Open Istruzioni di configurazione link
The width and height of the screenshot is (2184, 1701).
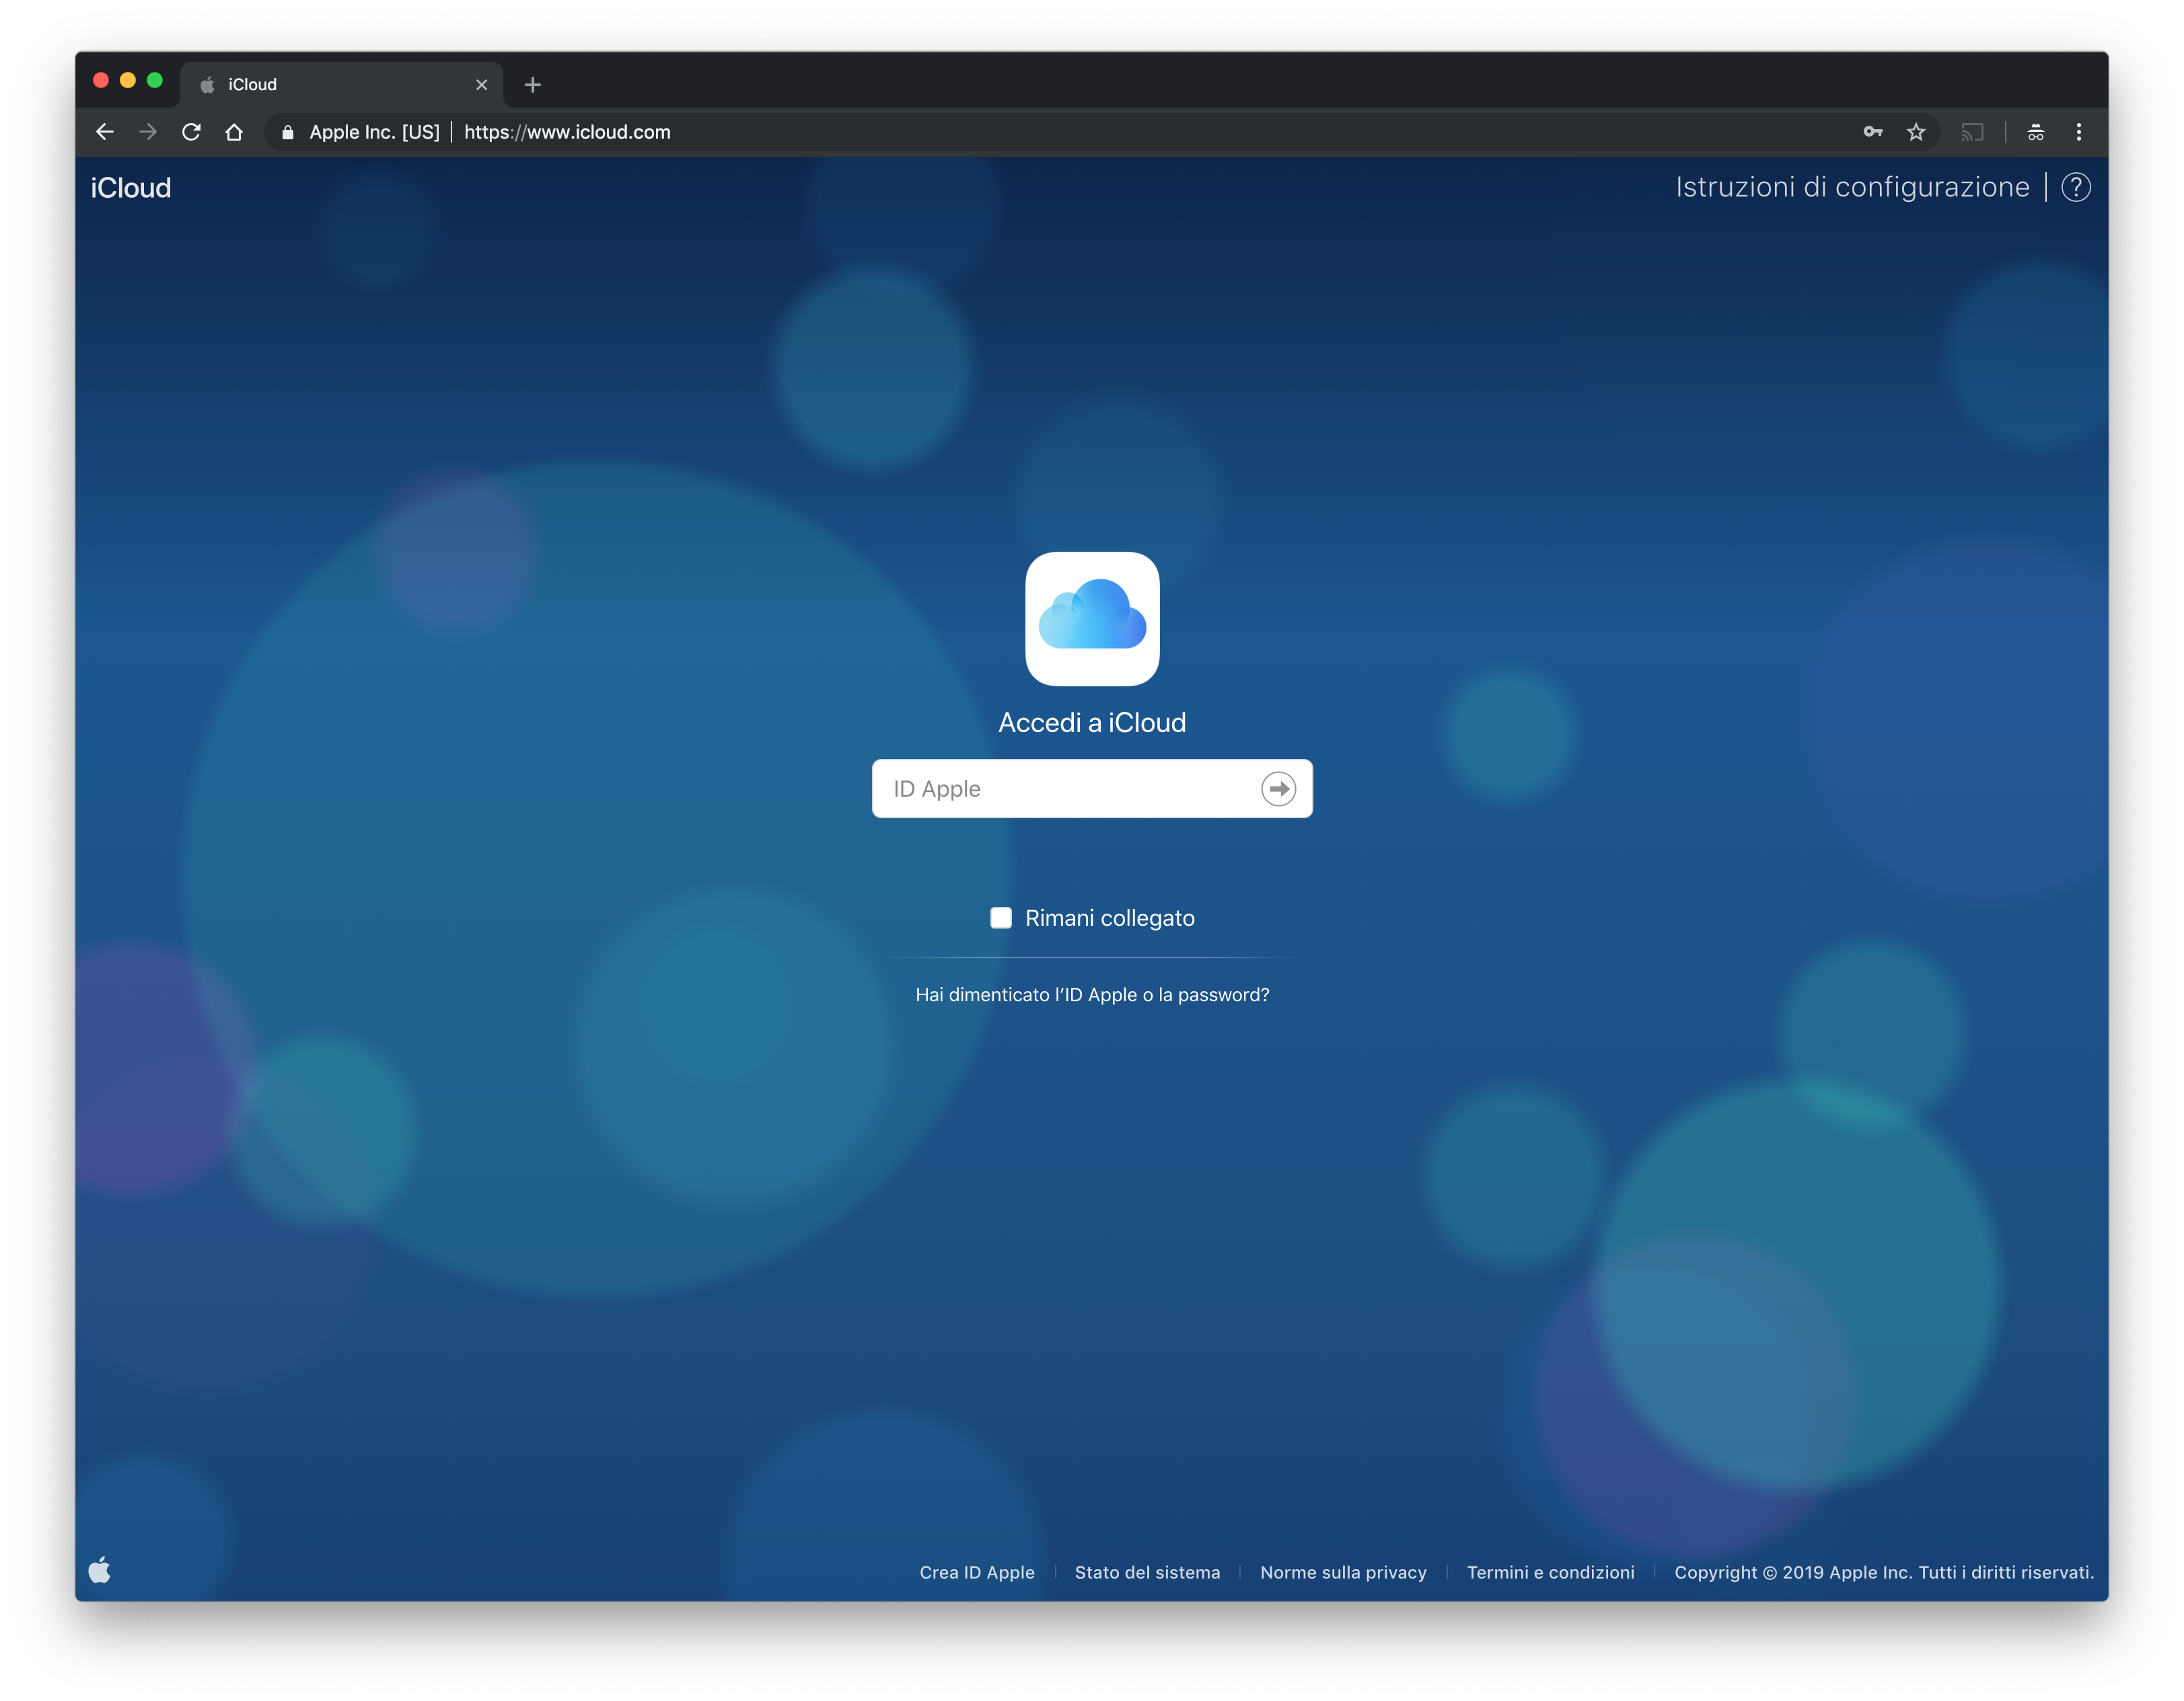point(1852,187)
